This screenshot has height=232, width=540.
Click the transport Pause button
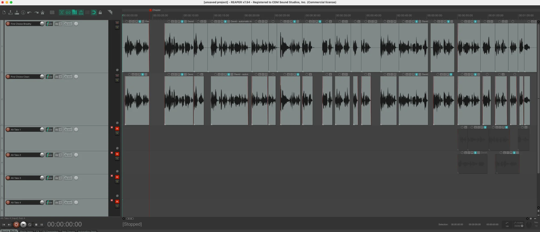coord(42,224)
